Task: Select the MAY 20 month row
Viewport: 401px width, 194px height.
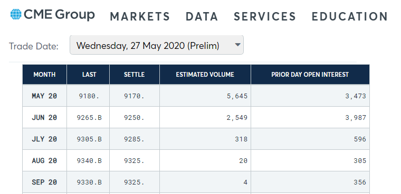Action: click(x=196, y=96)
